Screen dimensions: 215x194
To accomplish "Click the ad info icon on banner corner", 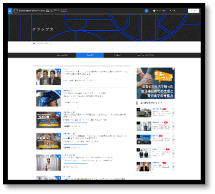I will coord(173,69).
